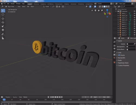Viewport: 136px width, 105px height.
Task: Toggle auto keying record button
Action: (48, 97)
